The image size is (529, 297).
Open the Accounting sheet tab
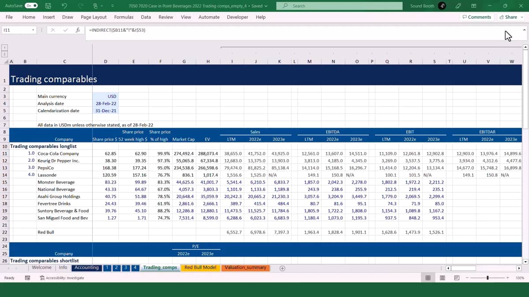(86, 268)
